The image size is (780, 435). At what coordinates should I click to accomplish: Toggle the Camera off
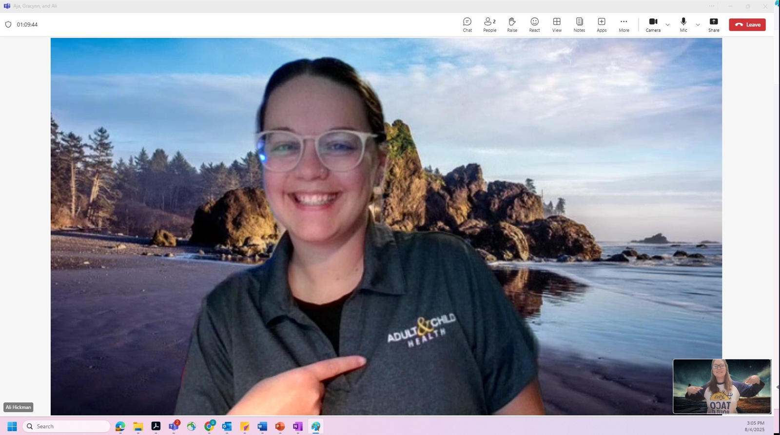[653, 24]
